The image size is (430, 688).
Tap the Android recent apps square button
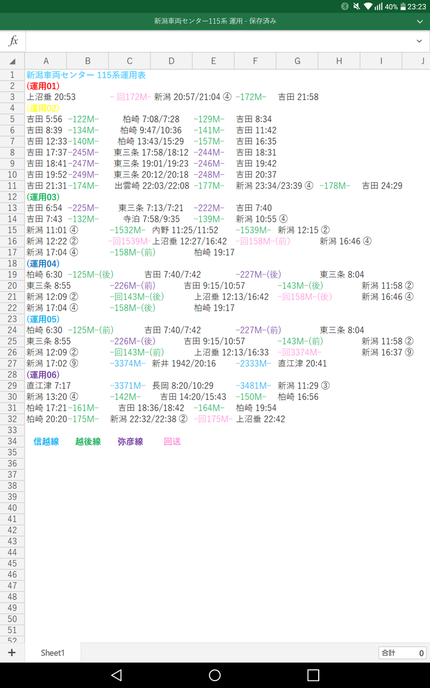313,675
